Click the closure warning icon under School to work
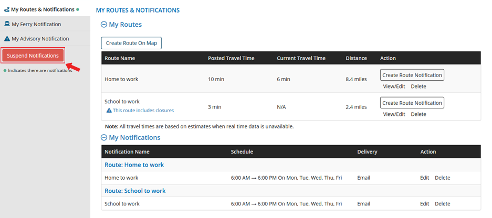Viewport: 492px width, 218px height. tap(109, 111)
